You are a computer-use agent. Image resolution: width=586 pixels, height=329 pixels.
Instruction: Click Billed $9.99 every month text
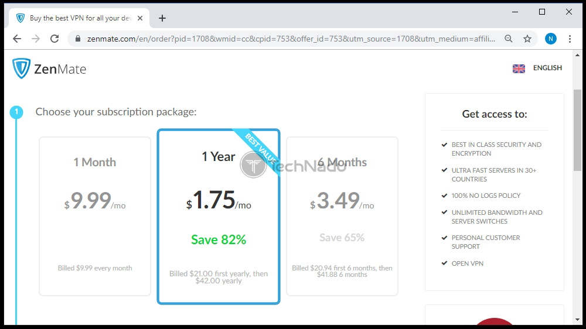tap(95, 268)
